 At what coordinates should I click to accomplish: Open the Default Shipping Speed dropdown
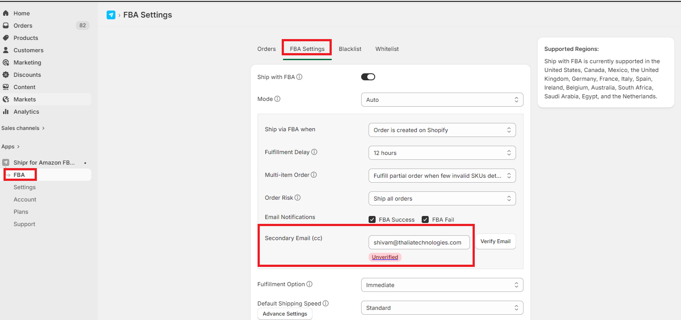[442, 308]
